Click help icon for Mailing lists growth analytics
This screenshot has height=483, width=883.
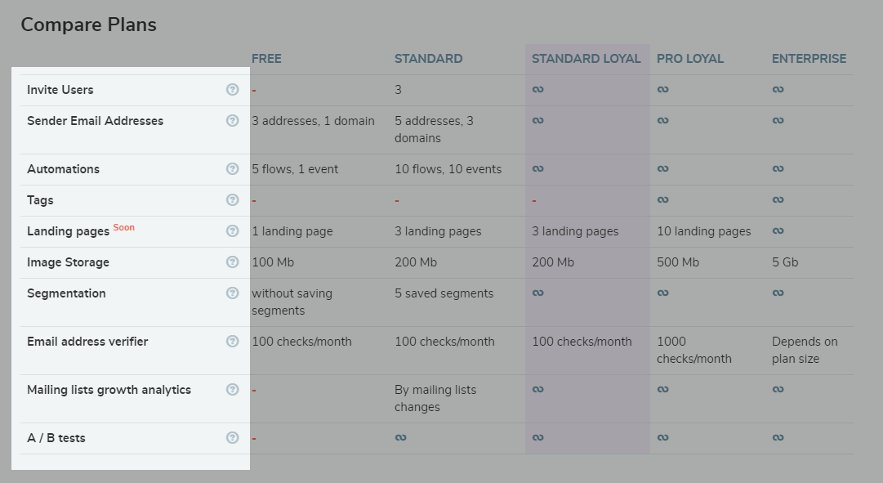point(232,390)
